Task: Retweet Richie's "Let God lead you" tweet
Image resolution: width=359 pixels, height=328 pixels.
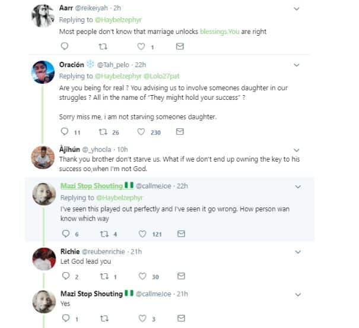Action: pos(102,276)
